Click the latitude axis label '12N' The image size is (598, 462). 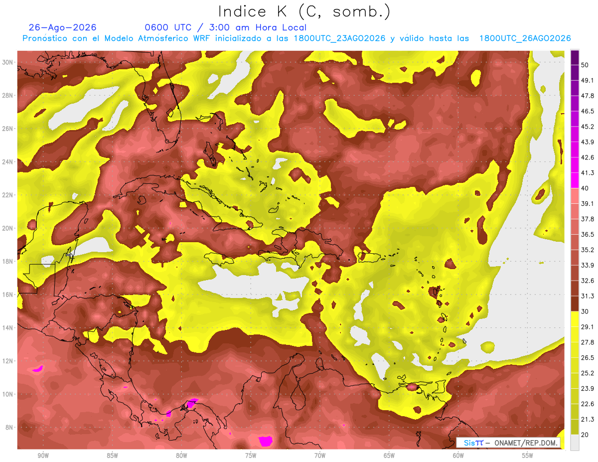pos(8,361)
